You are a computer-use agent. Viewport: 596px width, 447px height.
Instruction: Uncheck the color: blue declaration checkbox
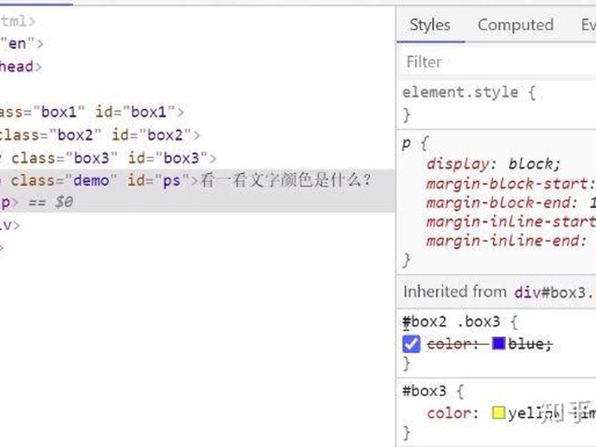pos(411,344)
